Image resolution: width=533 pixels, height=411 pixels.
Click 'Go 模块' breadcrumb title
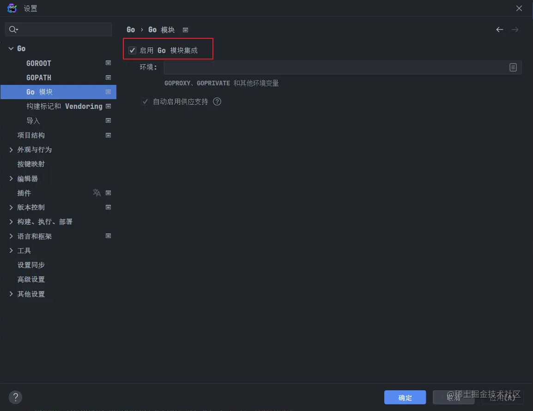pyautogui.click(x=162, y=30)
